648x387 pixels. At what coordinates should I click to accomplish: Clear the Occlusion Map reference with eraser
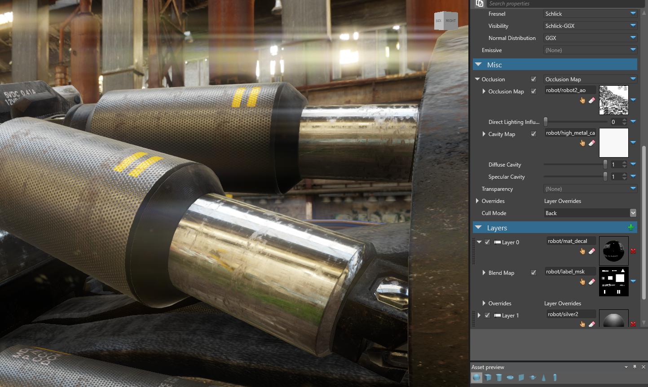[591, 101]
